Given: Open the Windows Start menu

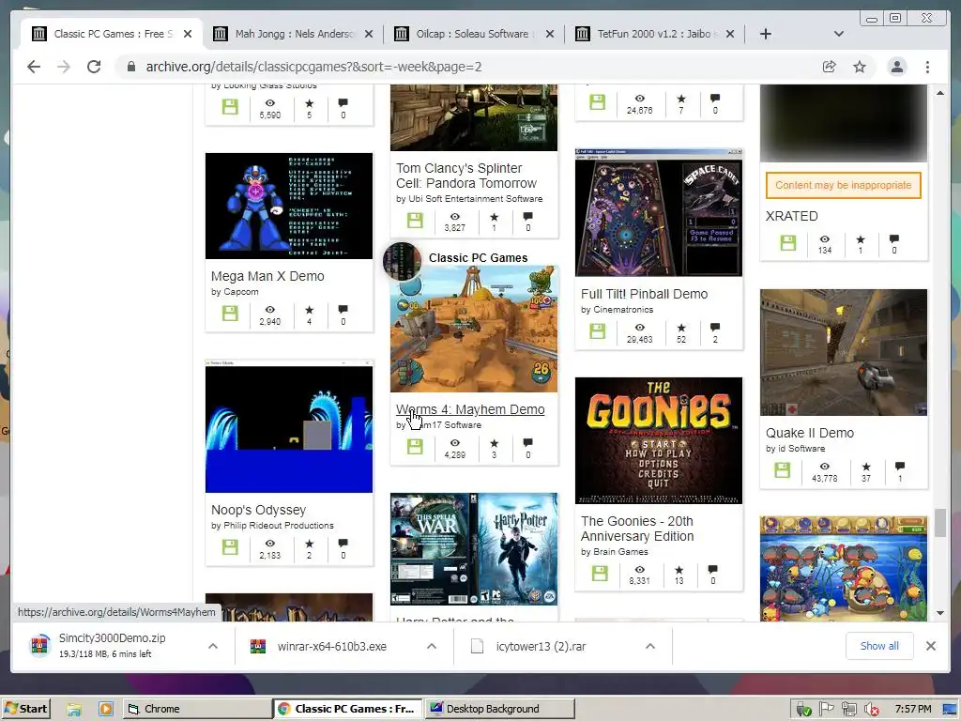Looking at the screenshot, I should point(26,709).
